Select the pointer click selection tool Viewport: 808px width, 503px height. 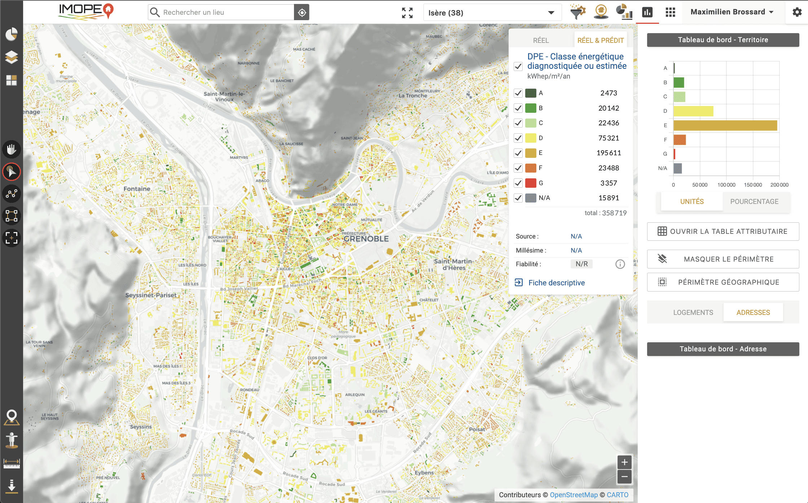pyautogui.click(x=12, y=172)
